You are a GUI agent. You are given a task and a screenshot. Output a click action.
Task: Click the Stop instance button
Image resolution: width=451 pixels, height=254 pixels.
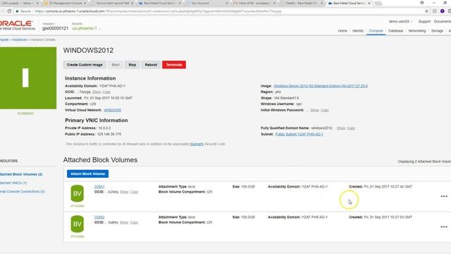tap(132, 65)
